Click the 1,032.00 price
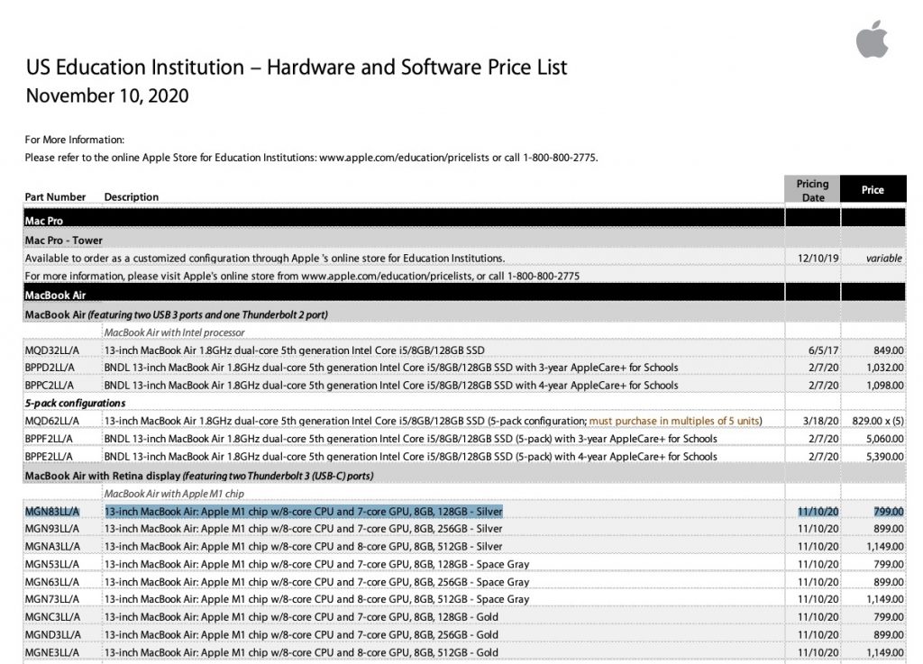This screenshot has height=664, width=923. click(x=885, y=368)
